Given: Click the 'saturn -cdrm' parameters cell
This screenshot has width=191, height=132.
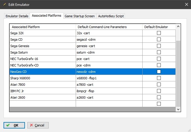Looking at the screenshot, I should (x=109, y=52).
